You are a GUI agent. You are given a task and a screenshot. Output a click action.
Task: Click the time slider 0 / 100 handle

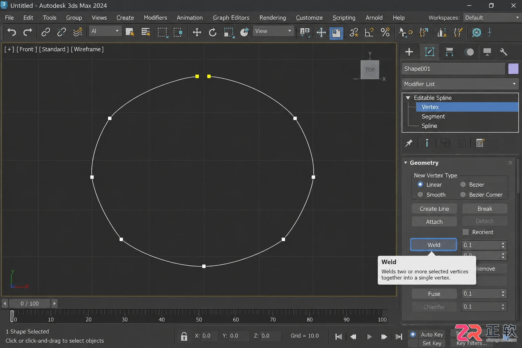tap(30, 303)
